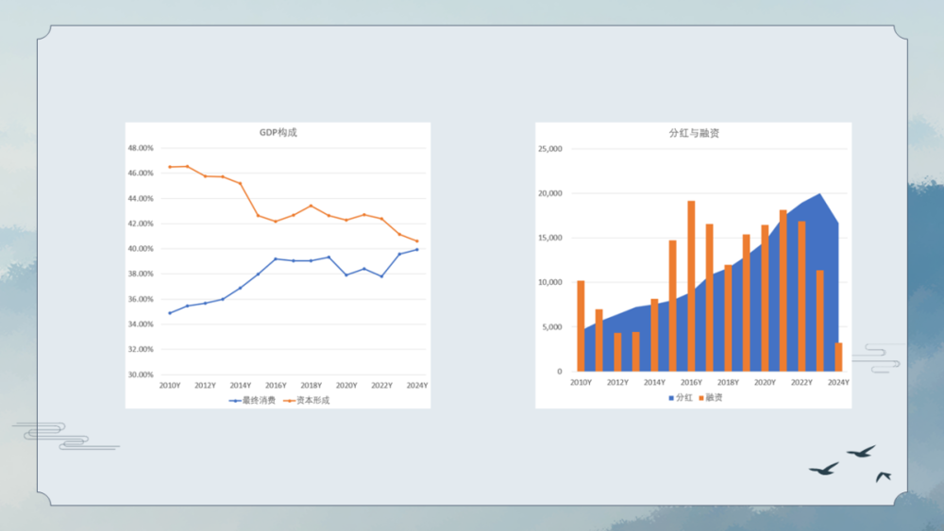Select the GDP构成 chart title
The image size is (944, 531).
click(278, 133)
